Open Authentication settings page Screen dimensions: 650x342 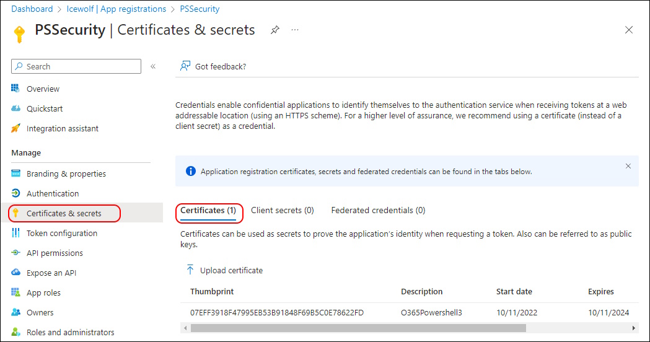coord(53,193)
